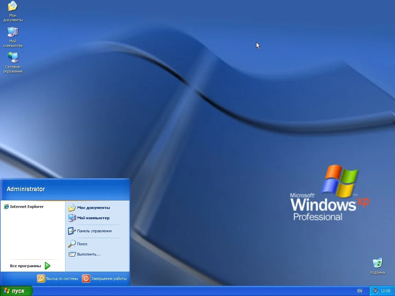Click the Administrator user name header
Image resolution: width=395 pixels, height=296 pixels.
click(26, 189)
